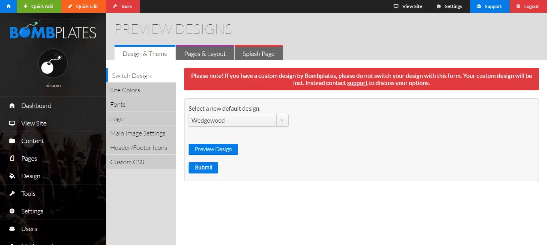Click the Submit button
Image resolution: width=547 pixels, height=245 pixels.
(x=203, y=168)
